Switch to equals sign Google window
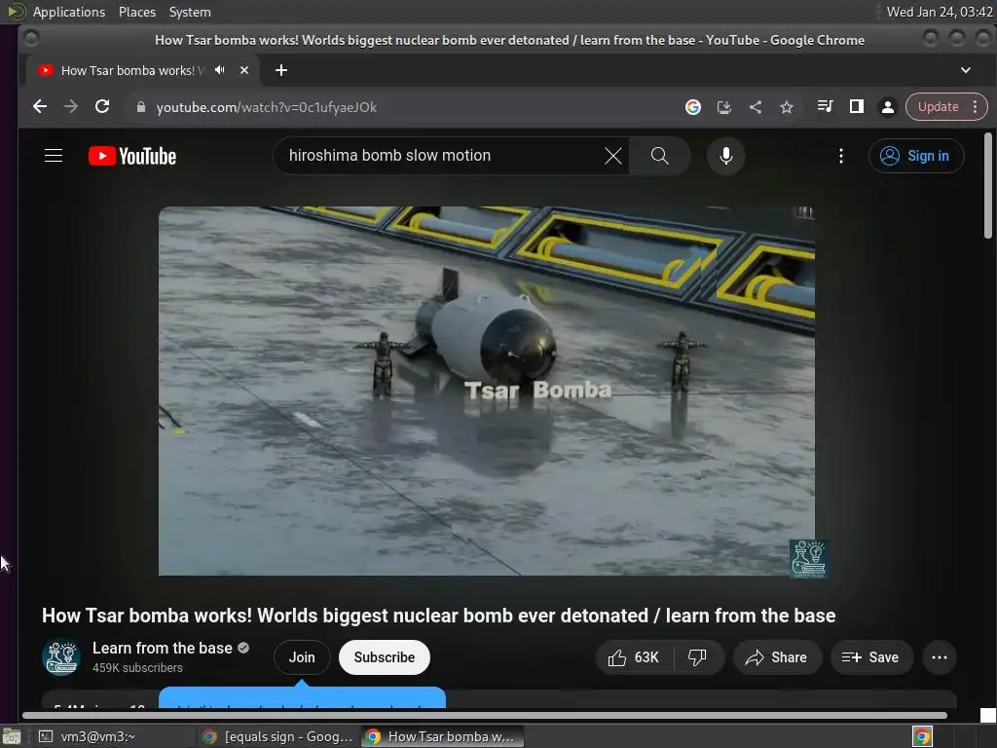The image size is (997, 748). click(277, 736)
